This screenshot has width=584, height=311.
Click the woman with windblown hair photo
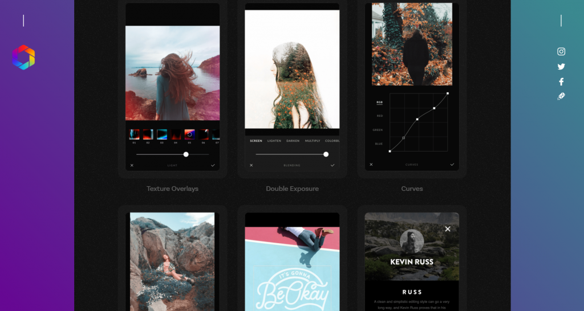click(x=172, y=73)
